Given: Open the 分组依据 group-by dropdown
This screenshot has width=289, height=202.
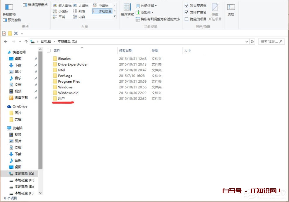Looking at the screenshot, I should [144, 6].
